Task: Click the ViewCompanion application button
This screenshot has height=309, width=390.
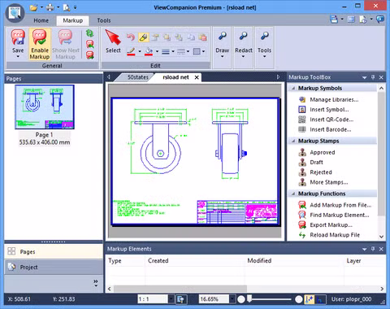Action: [x=15, y=13]
